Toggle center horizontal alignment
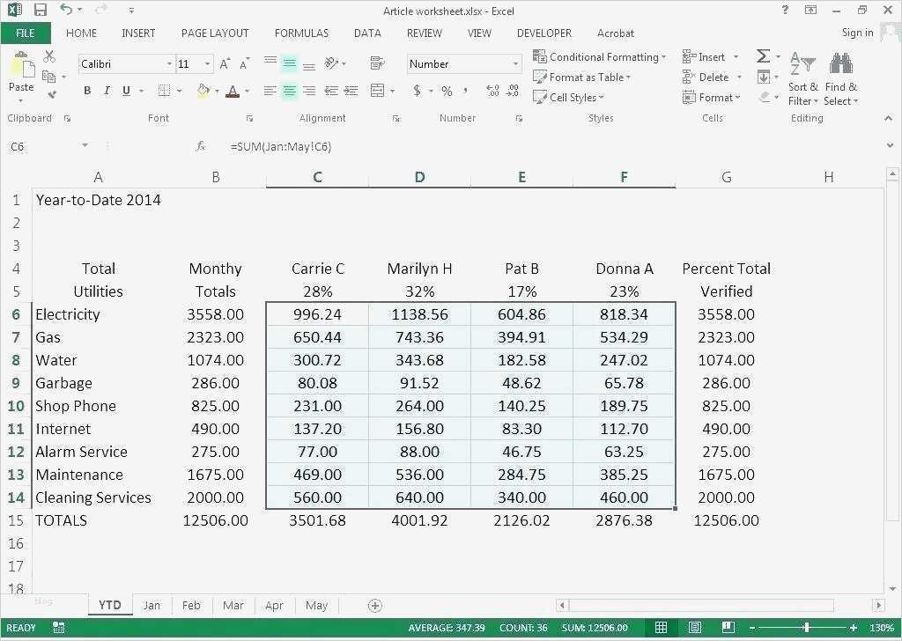Viewport: 902px width, 641px height. (289, 91)
